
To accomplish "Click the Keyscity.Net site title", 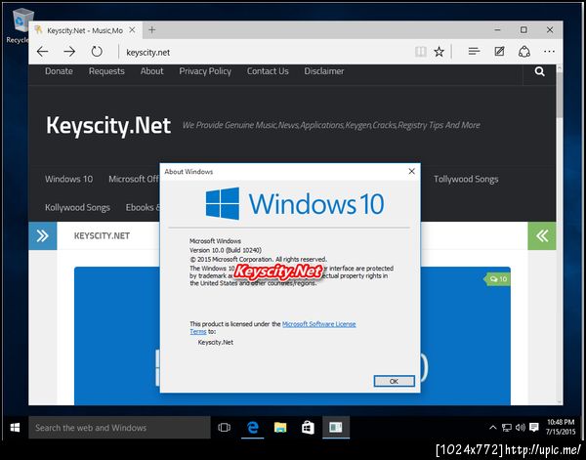I will (108, 125).
